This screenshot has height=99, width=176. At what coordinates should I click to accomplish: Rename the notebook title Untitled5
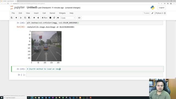[32, 7]
